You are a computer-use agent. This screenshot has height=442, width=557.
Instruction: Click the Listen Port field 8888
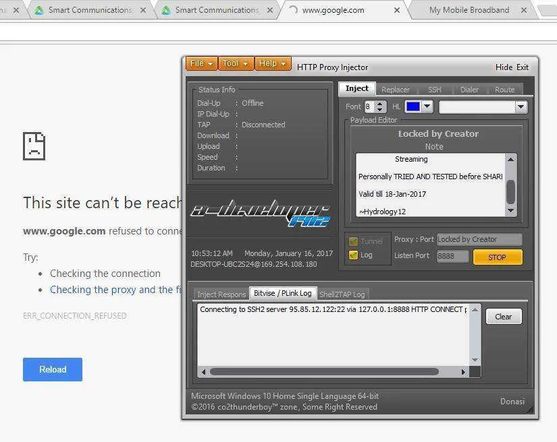pyautogui.click(x=452, y=256)
